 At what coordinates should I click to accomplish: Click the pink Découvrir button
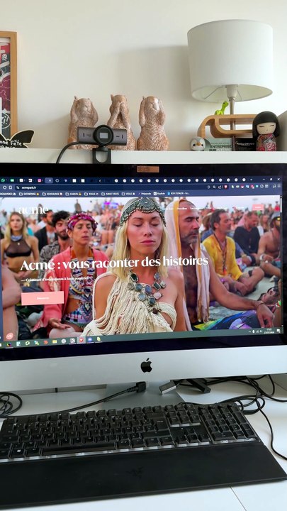coord(43,298)
